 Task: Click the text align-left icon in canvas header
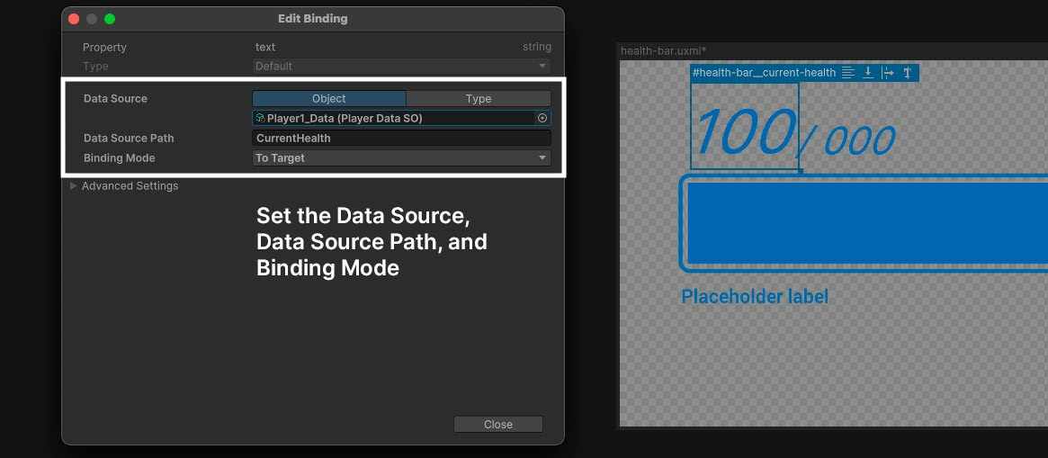(848, 73)
